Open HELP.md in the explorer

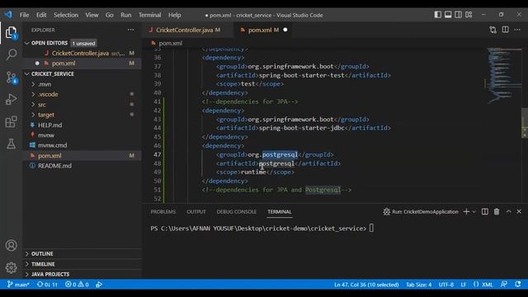49,125
